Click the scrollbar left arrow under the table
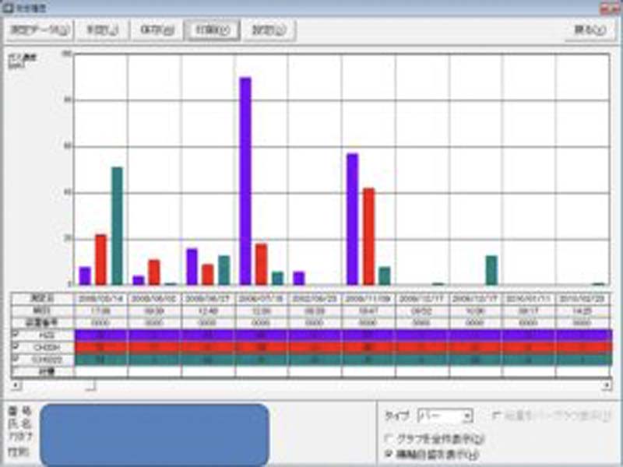 pos(15,385)
